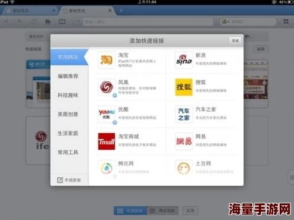Click the browser back arrow
294x220 pixels.
6,21
